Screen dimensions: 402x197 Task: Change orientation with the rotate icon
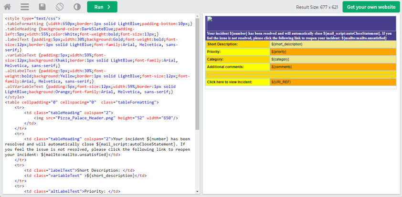click(60, 7)
